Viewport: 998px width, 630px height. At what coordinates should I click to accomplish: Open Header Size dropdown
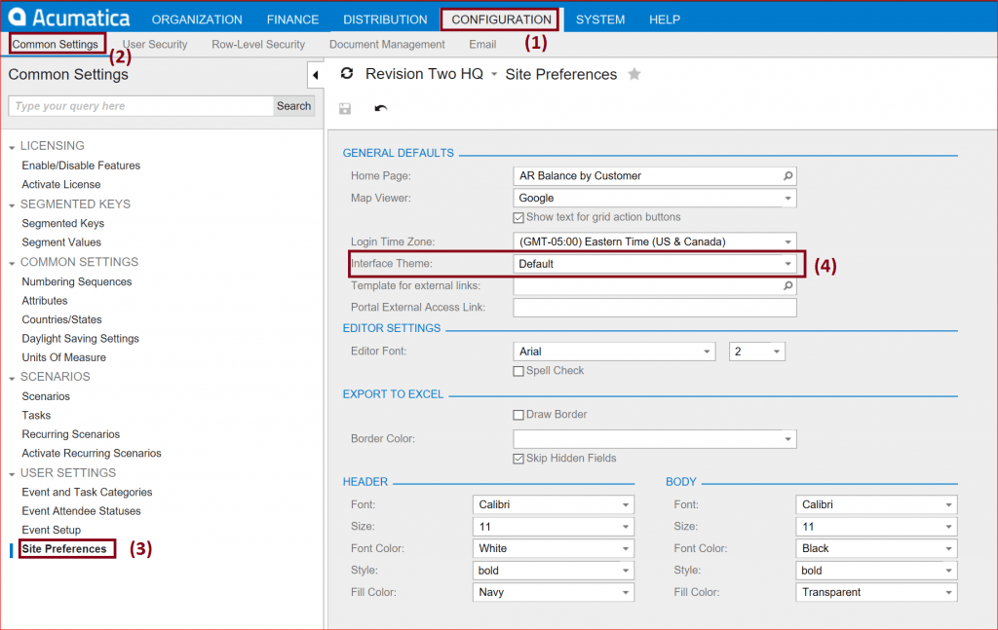tap(626, 527)
